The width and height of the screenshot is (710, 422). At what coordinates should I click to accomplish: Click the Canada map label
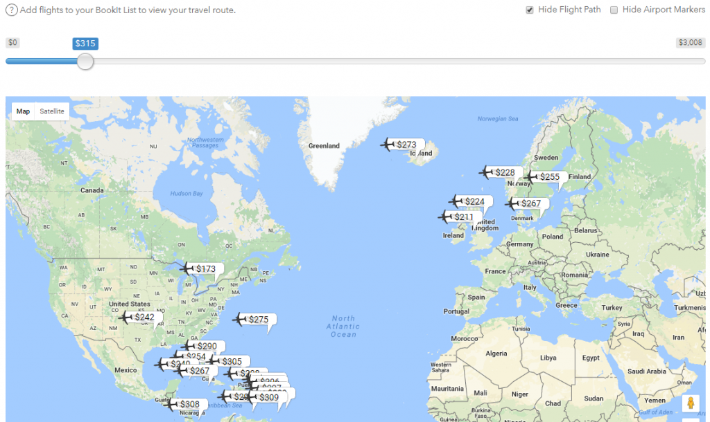92,190
